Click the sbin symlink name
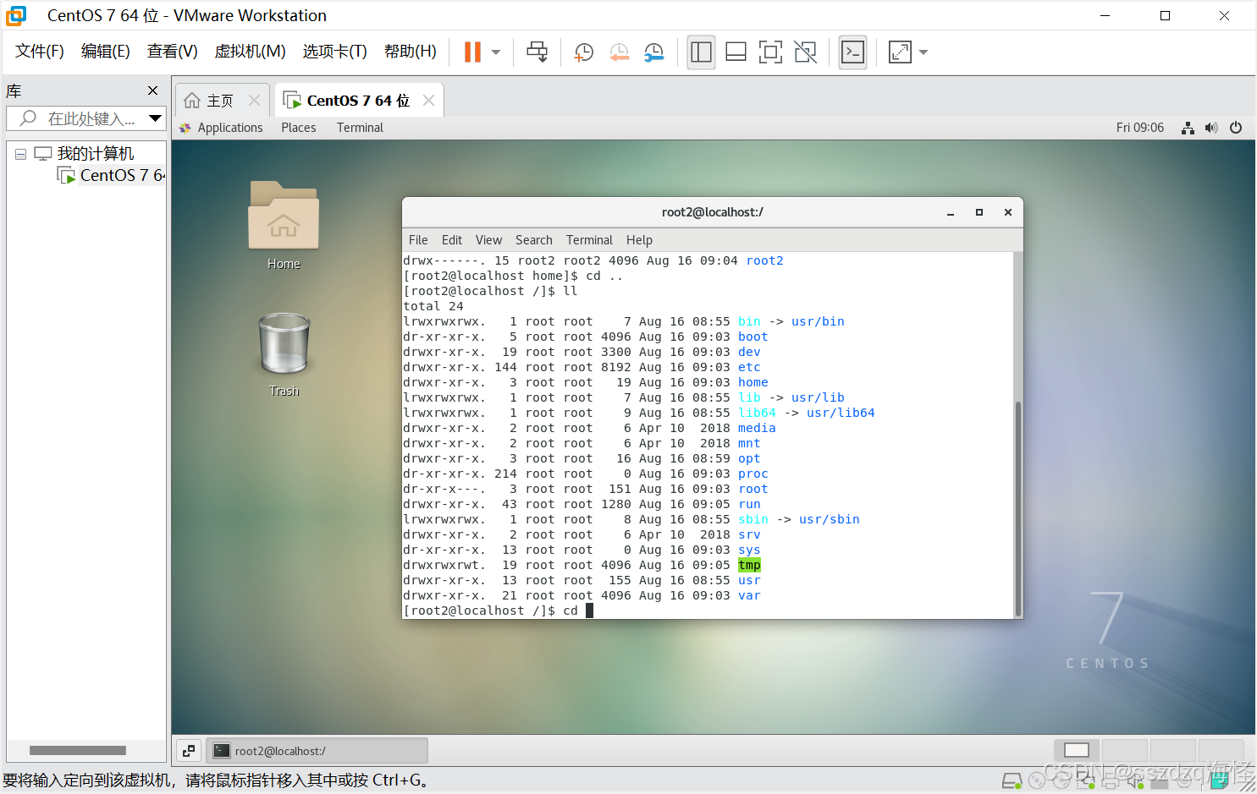 pyautogui.click(x=753, y=520)
